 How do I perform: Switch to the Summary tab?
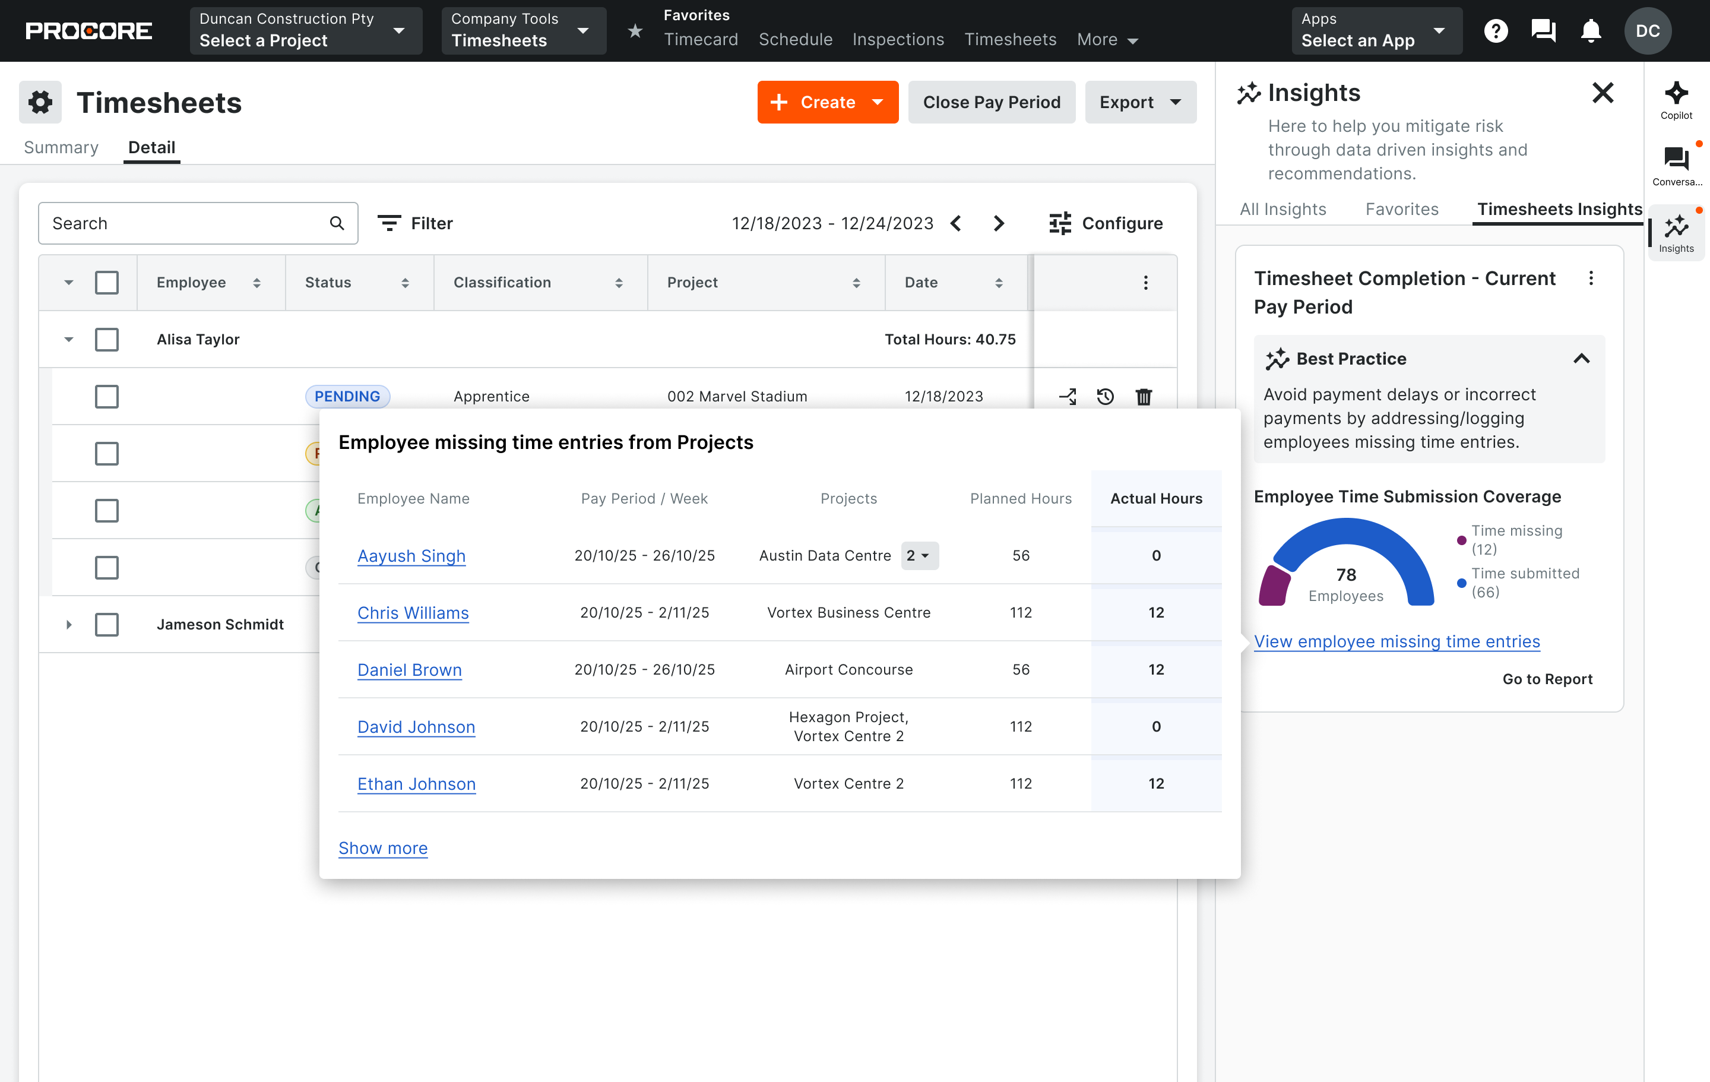click(61, 147)
